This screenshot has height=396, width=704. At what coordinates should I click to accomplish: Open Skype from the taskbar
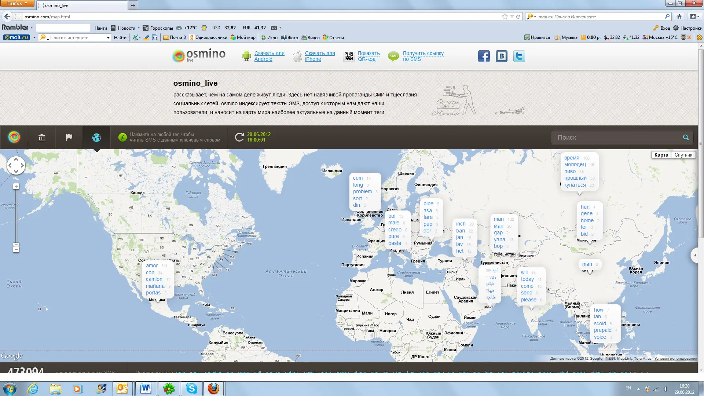pos(191,388)
